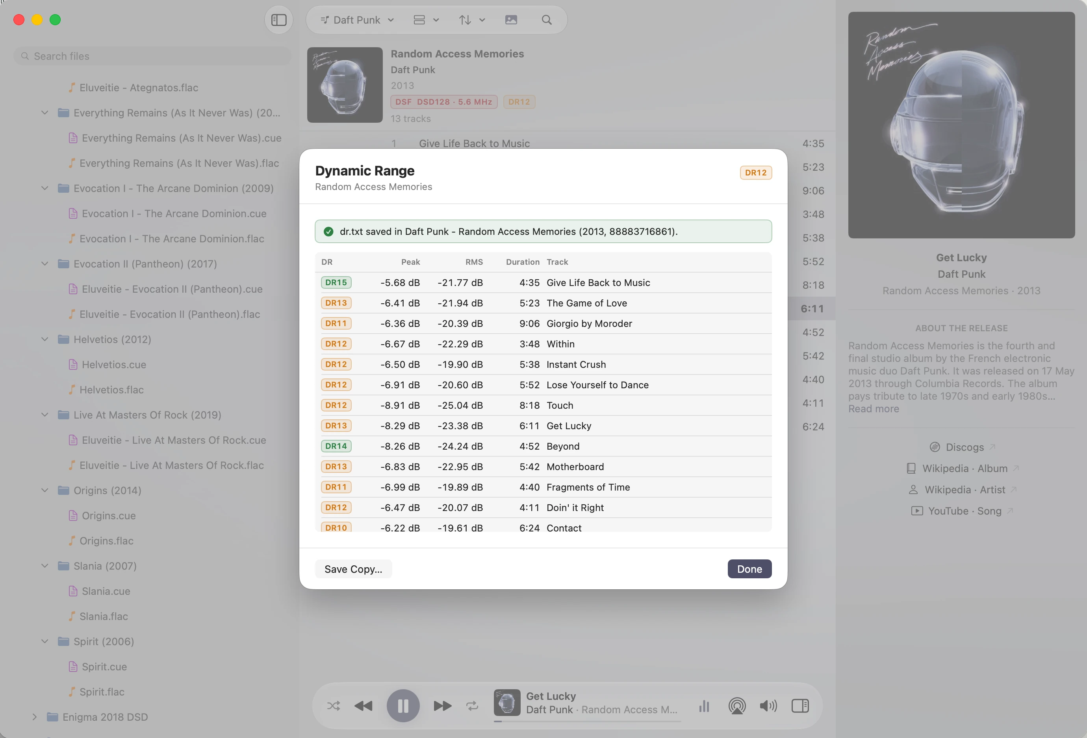This screenshot has height=738, width=1087.
Task: Open the list layout view dropdown
Action: [426, 20]
